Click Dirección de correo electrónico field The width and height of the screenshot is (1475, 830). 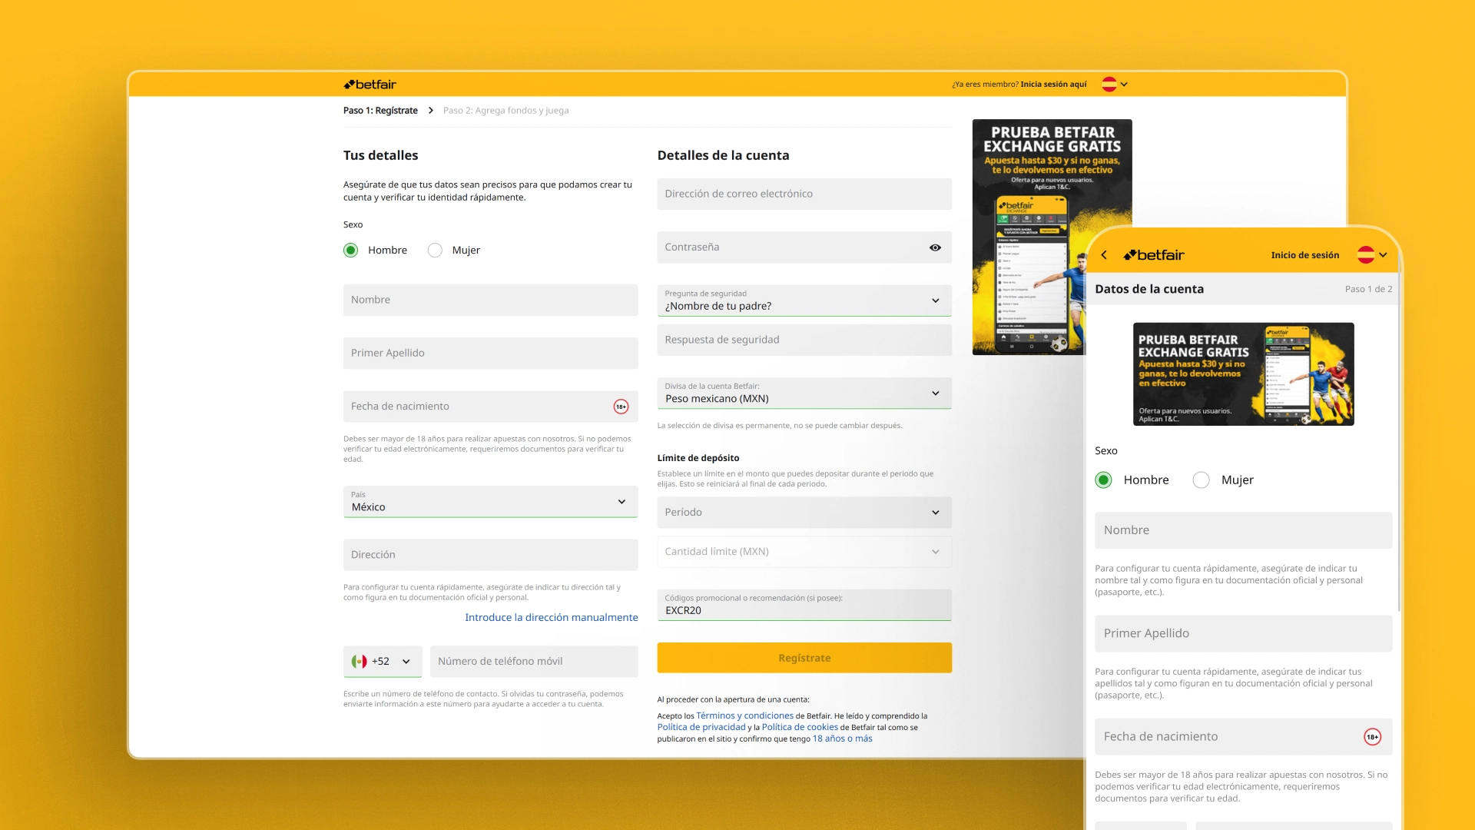804,194
